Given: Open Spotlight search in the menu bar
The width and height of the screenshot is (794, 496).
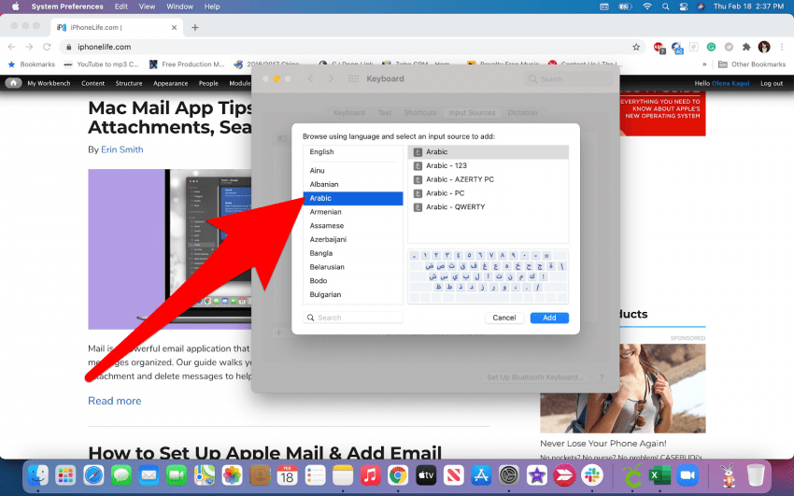Looking at the screenshot, I should tap(665, 7).
